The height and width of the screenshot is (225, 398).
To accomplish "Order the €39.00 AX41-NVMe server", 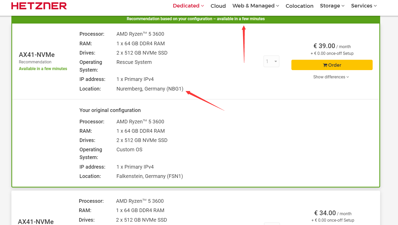I will [332, 65].
